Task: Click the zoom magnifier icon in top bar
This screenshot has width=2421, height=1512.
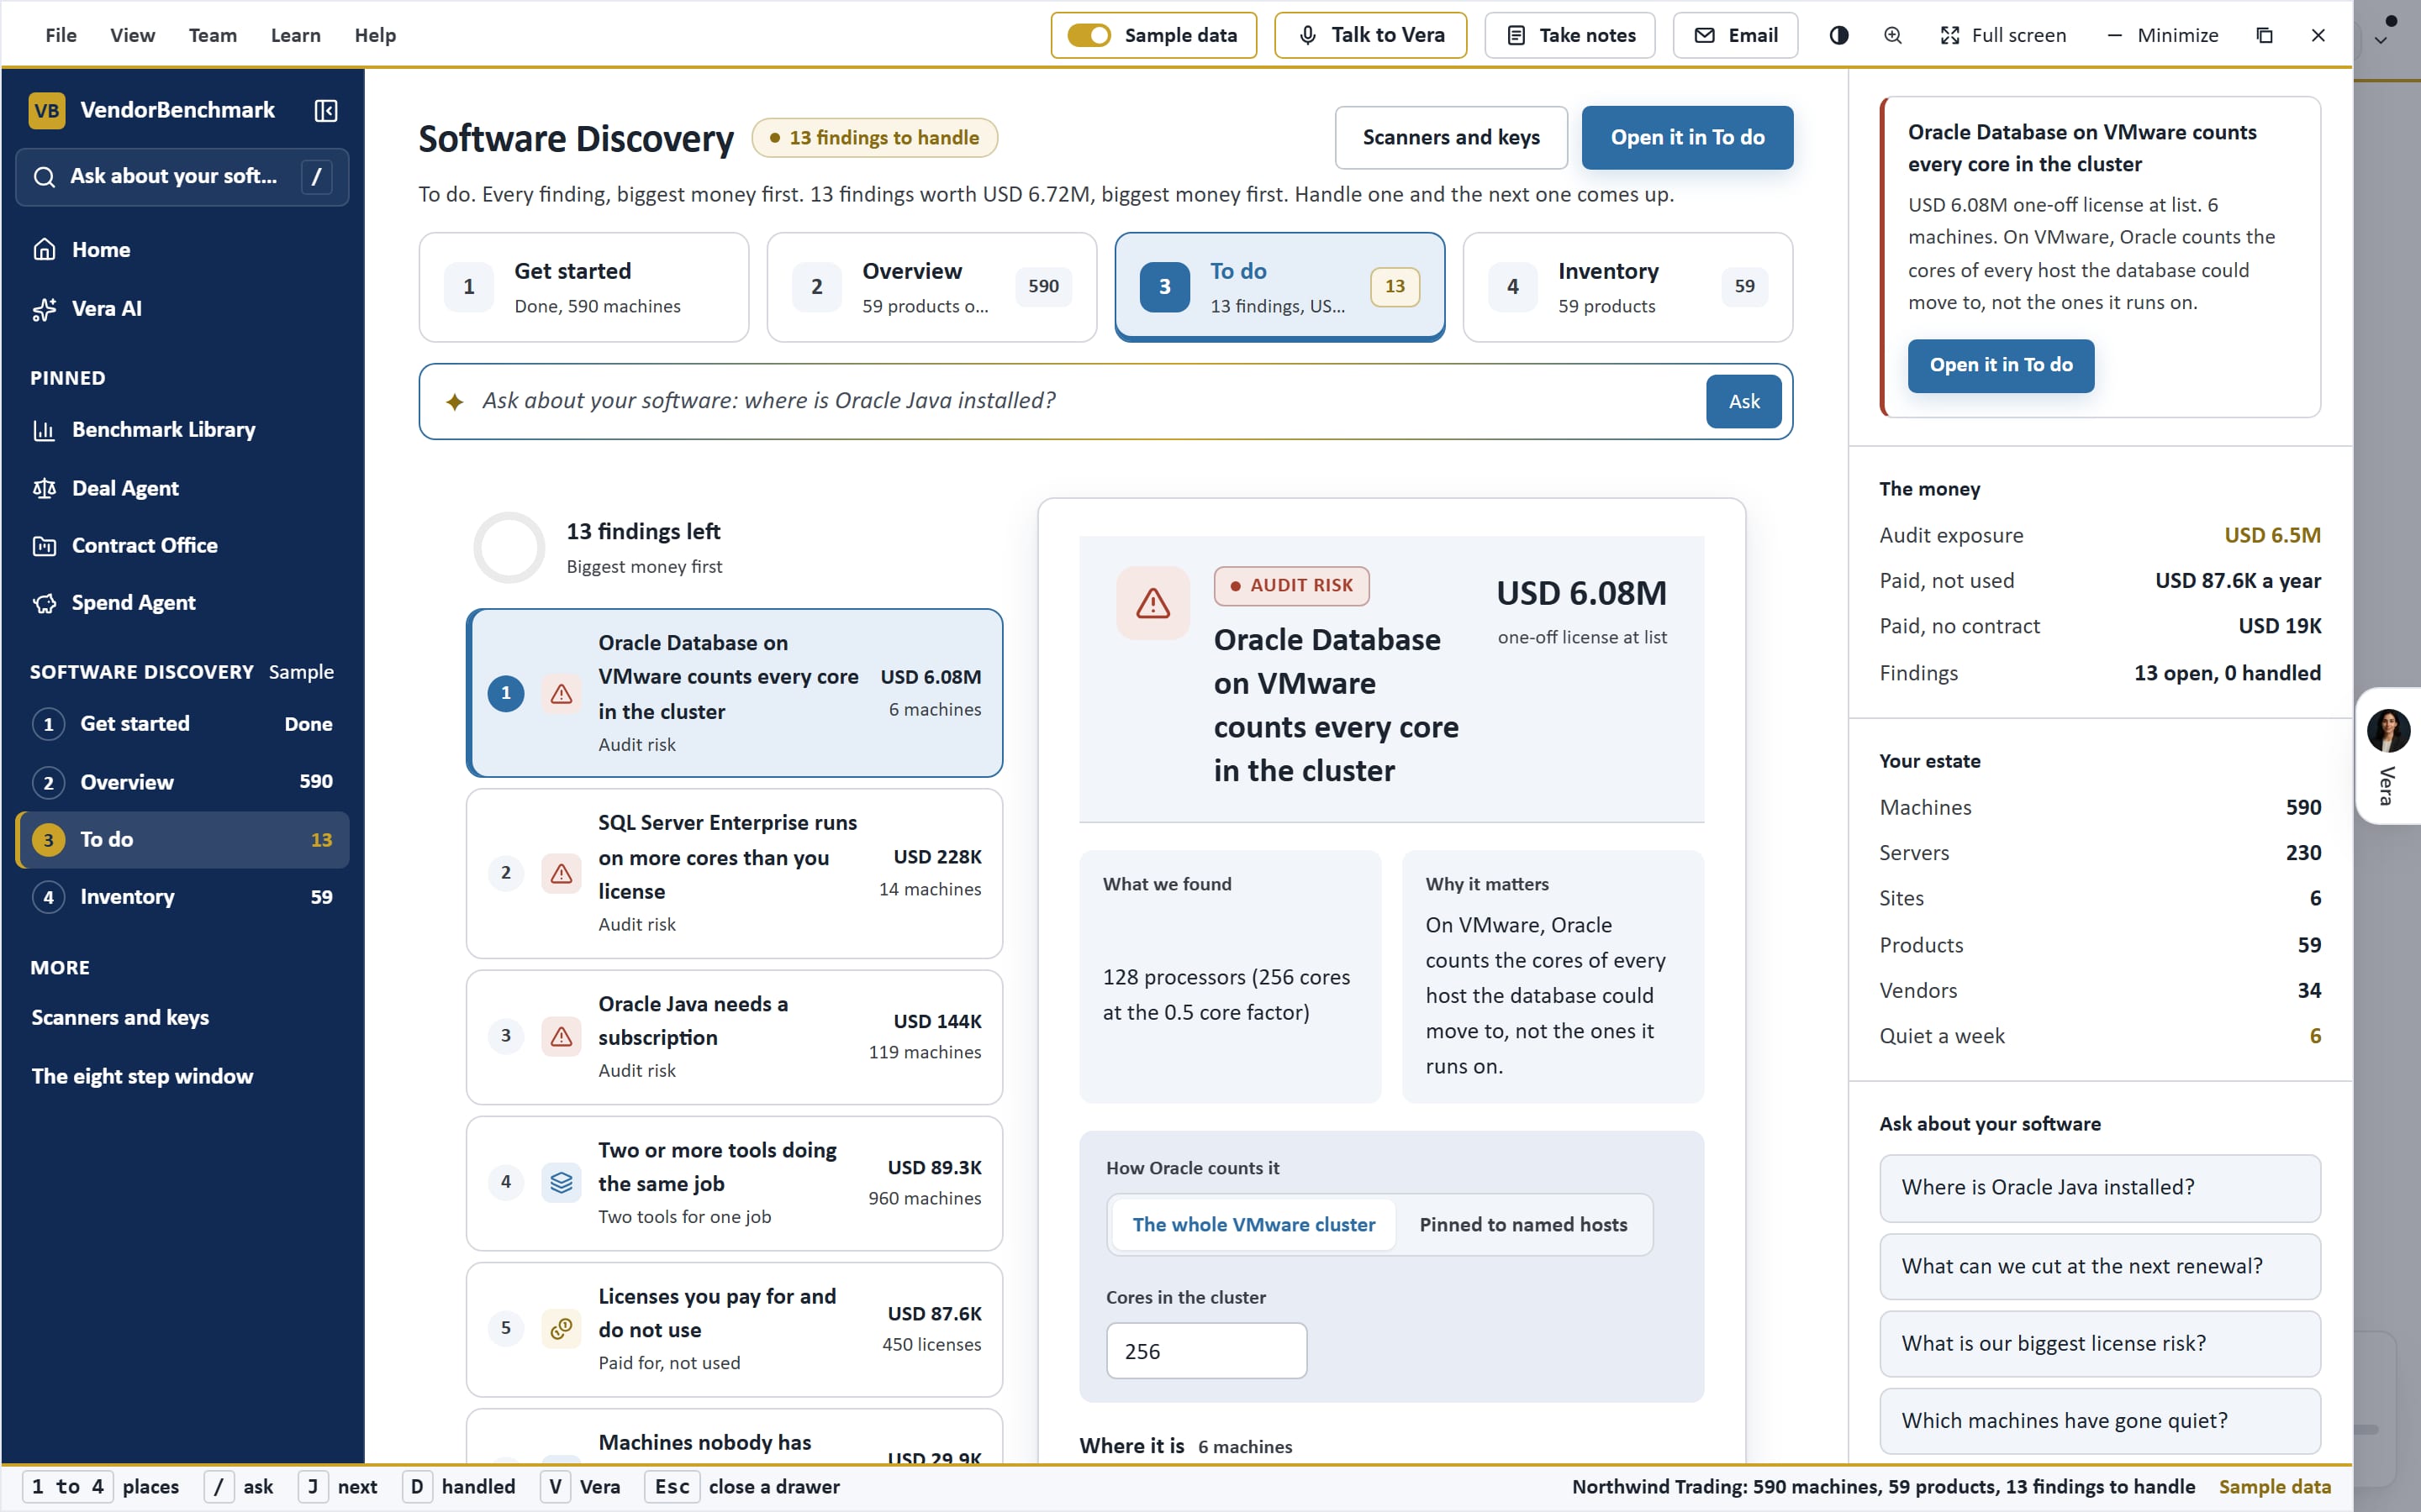Action: pyautogui.click(x=1893, y=35)
